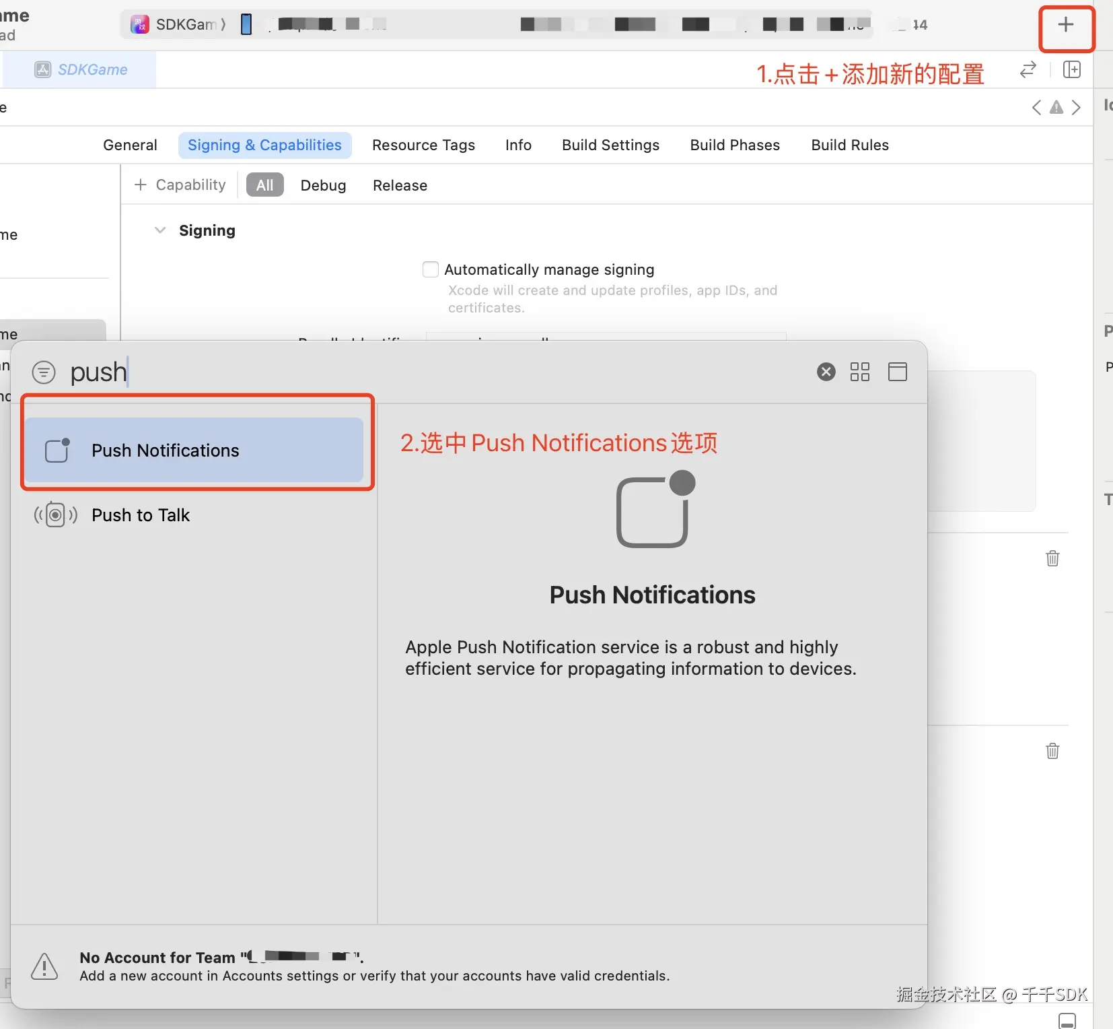Clear the push search field
Screen dimensions: 1113x1029
point(826,372)
